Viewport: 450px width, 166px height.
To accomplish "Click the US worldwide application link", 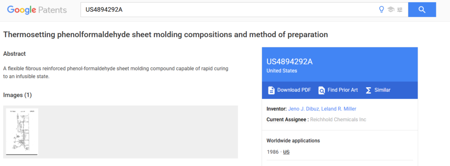I will [286, 152].
